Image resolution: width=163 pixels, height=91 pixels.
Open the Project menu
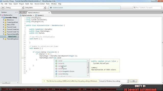point(21,4)
